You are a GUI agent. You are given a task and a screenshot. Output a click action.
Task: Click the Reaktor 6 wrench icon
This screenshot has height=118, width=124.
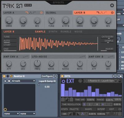pyautogui.click(x=11, y=76)
